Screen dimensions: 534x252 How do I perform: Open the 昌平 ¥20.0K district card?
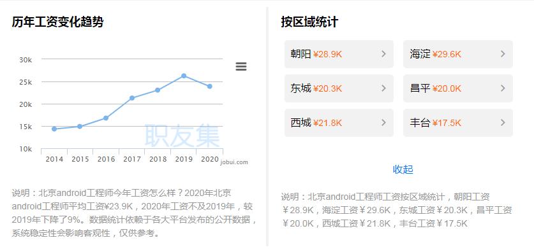pyautogui.click(x=457, y=88)
